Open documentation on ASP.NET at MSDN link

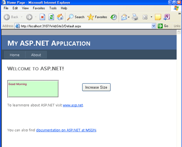point(66,130)
